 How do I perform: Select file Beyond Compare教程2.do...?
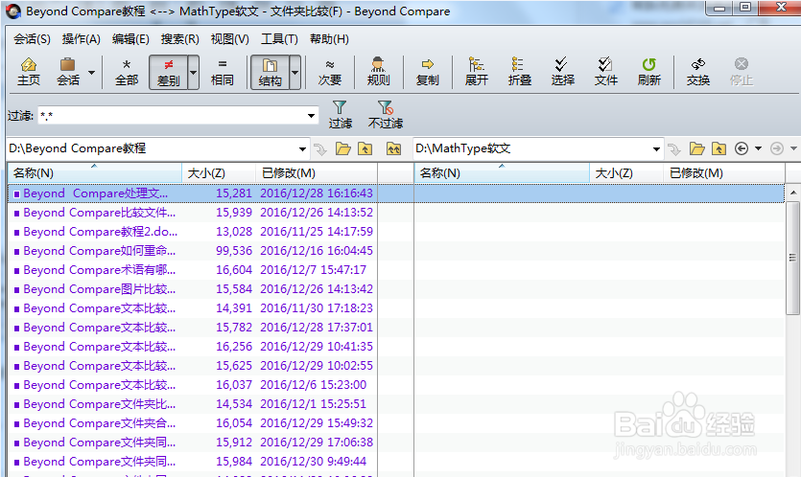100,232
